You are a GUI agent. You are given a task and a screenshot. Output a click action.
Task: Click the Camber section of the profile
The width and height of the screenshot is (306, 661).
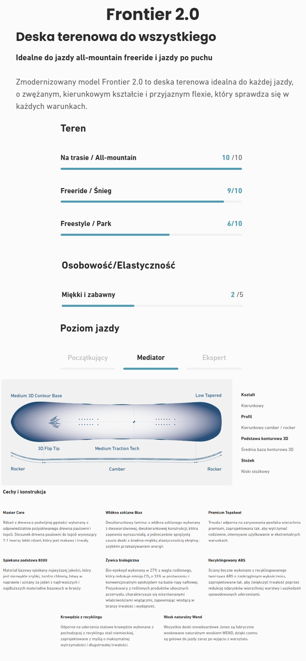click(117, 469)
